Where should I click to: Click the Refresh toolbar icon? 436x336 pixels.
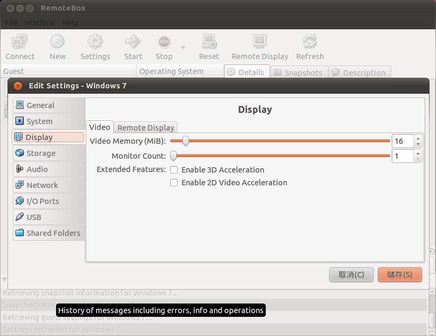tap(310, 42)
